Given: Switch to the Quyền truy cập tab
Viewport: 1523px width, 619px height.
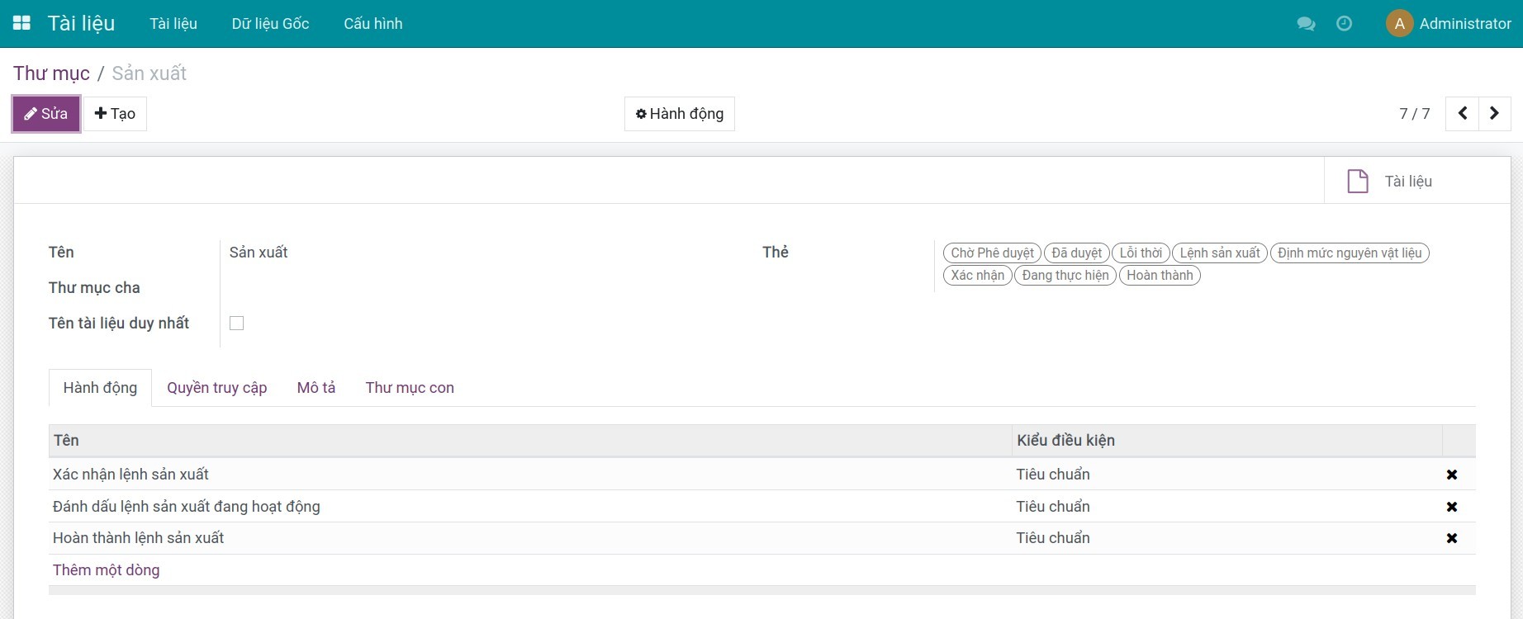Looking at the screenshot, I should (216, 388).
